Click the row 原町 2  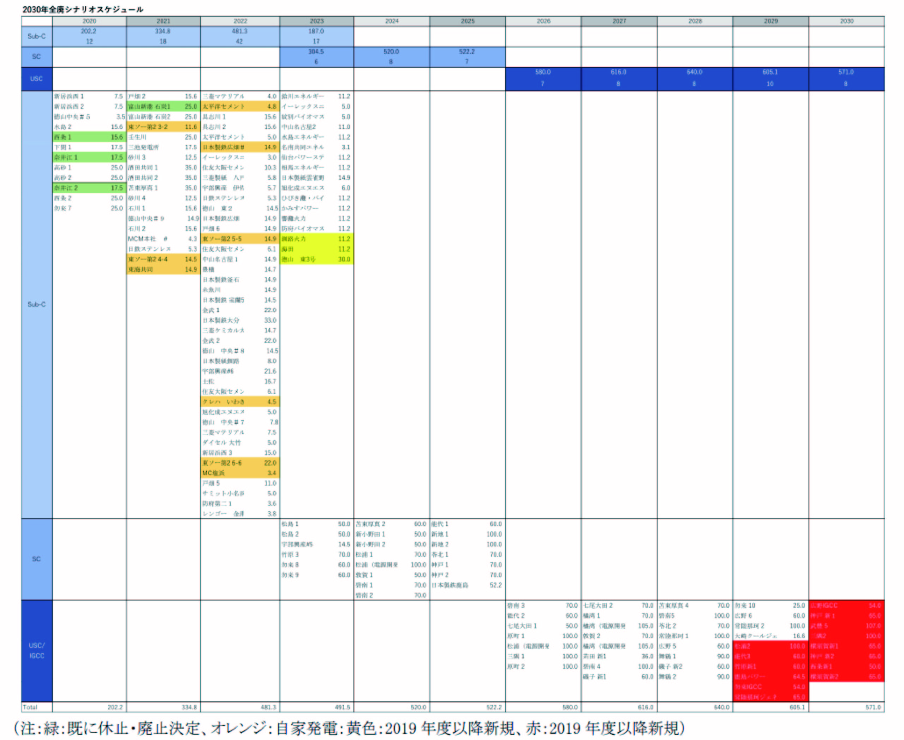coord(543,667)
